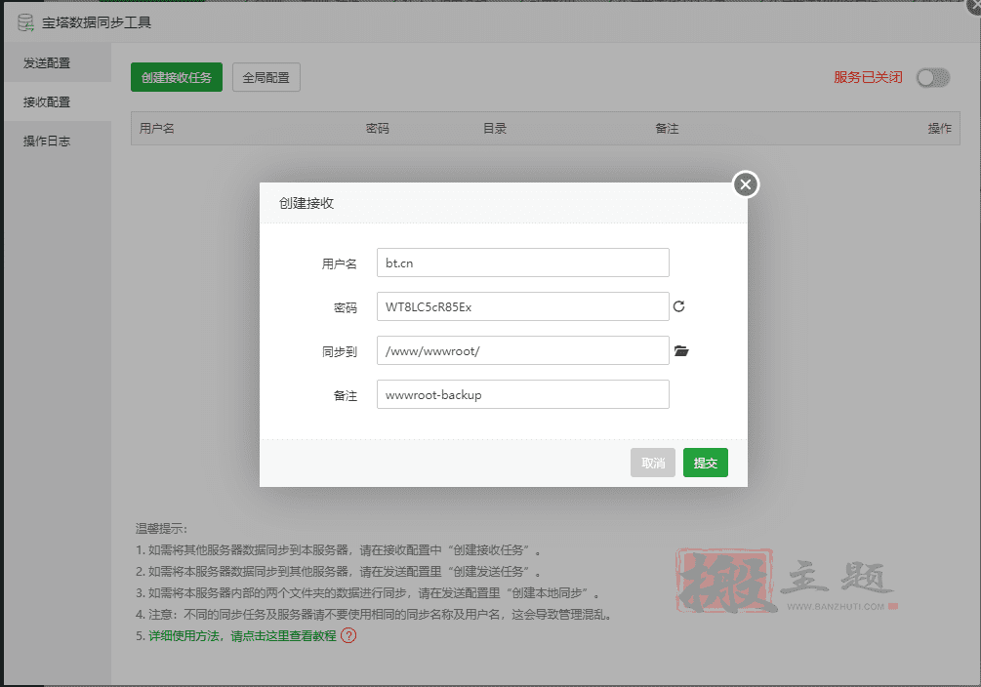
Task: Regenerate password with the refresh icon
Action: click(x=678, y=306)
